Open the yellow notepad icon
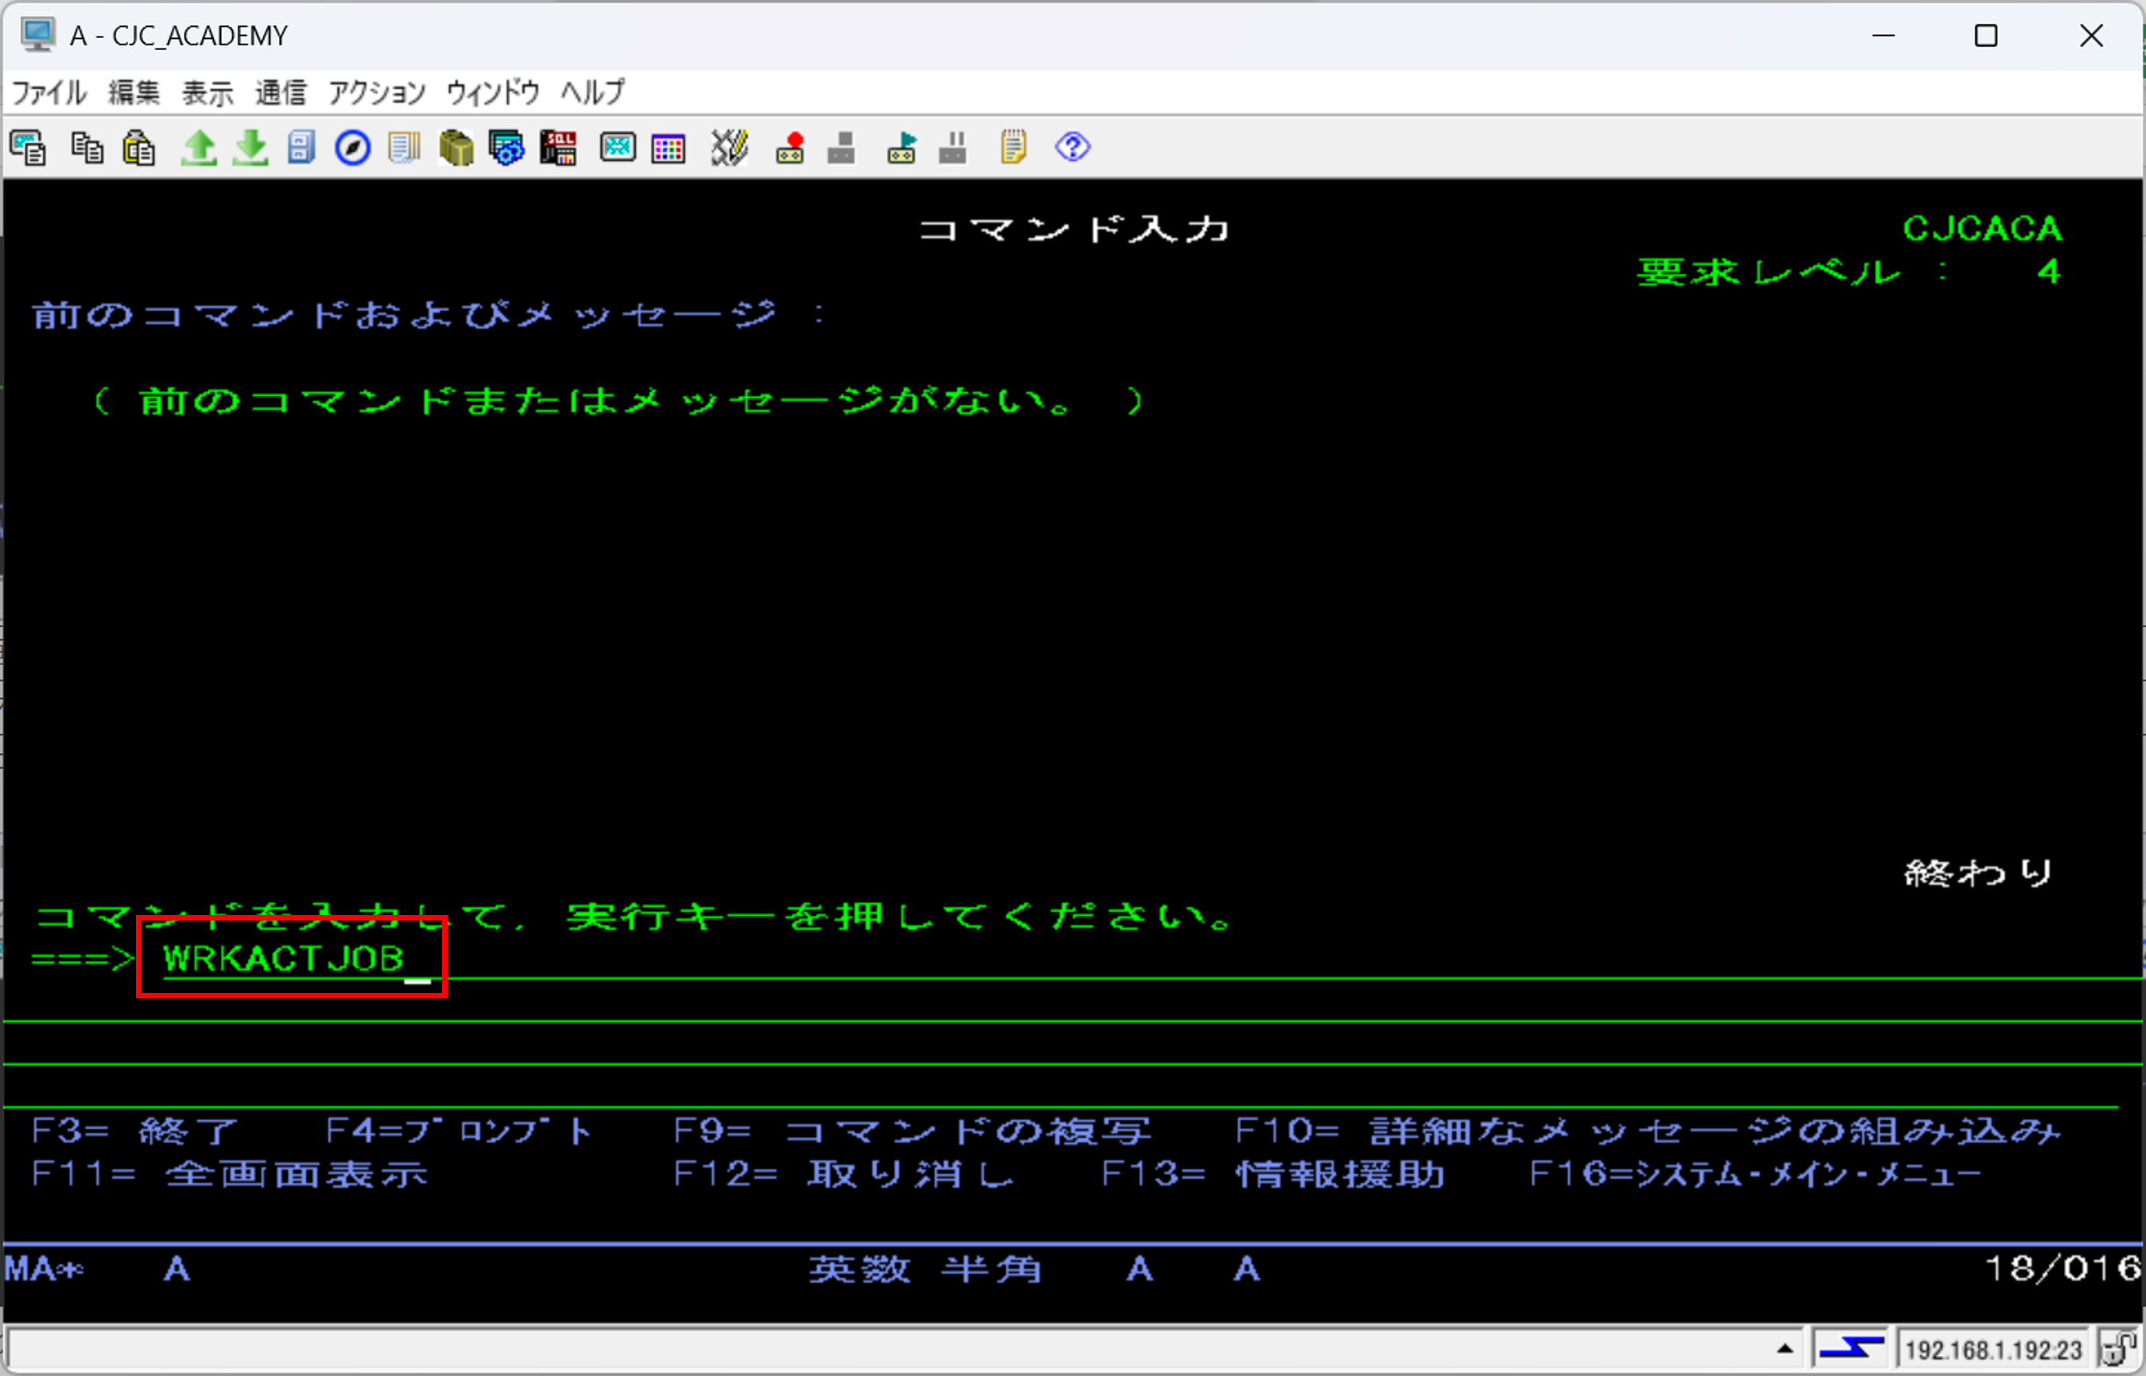 [1013, 147]
